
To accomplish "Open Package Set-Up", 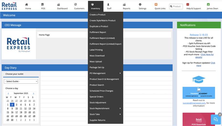I will point(97,67).
